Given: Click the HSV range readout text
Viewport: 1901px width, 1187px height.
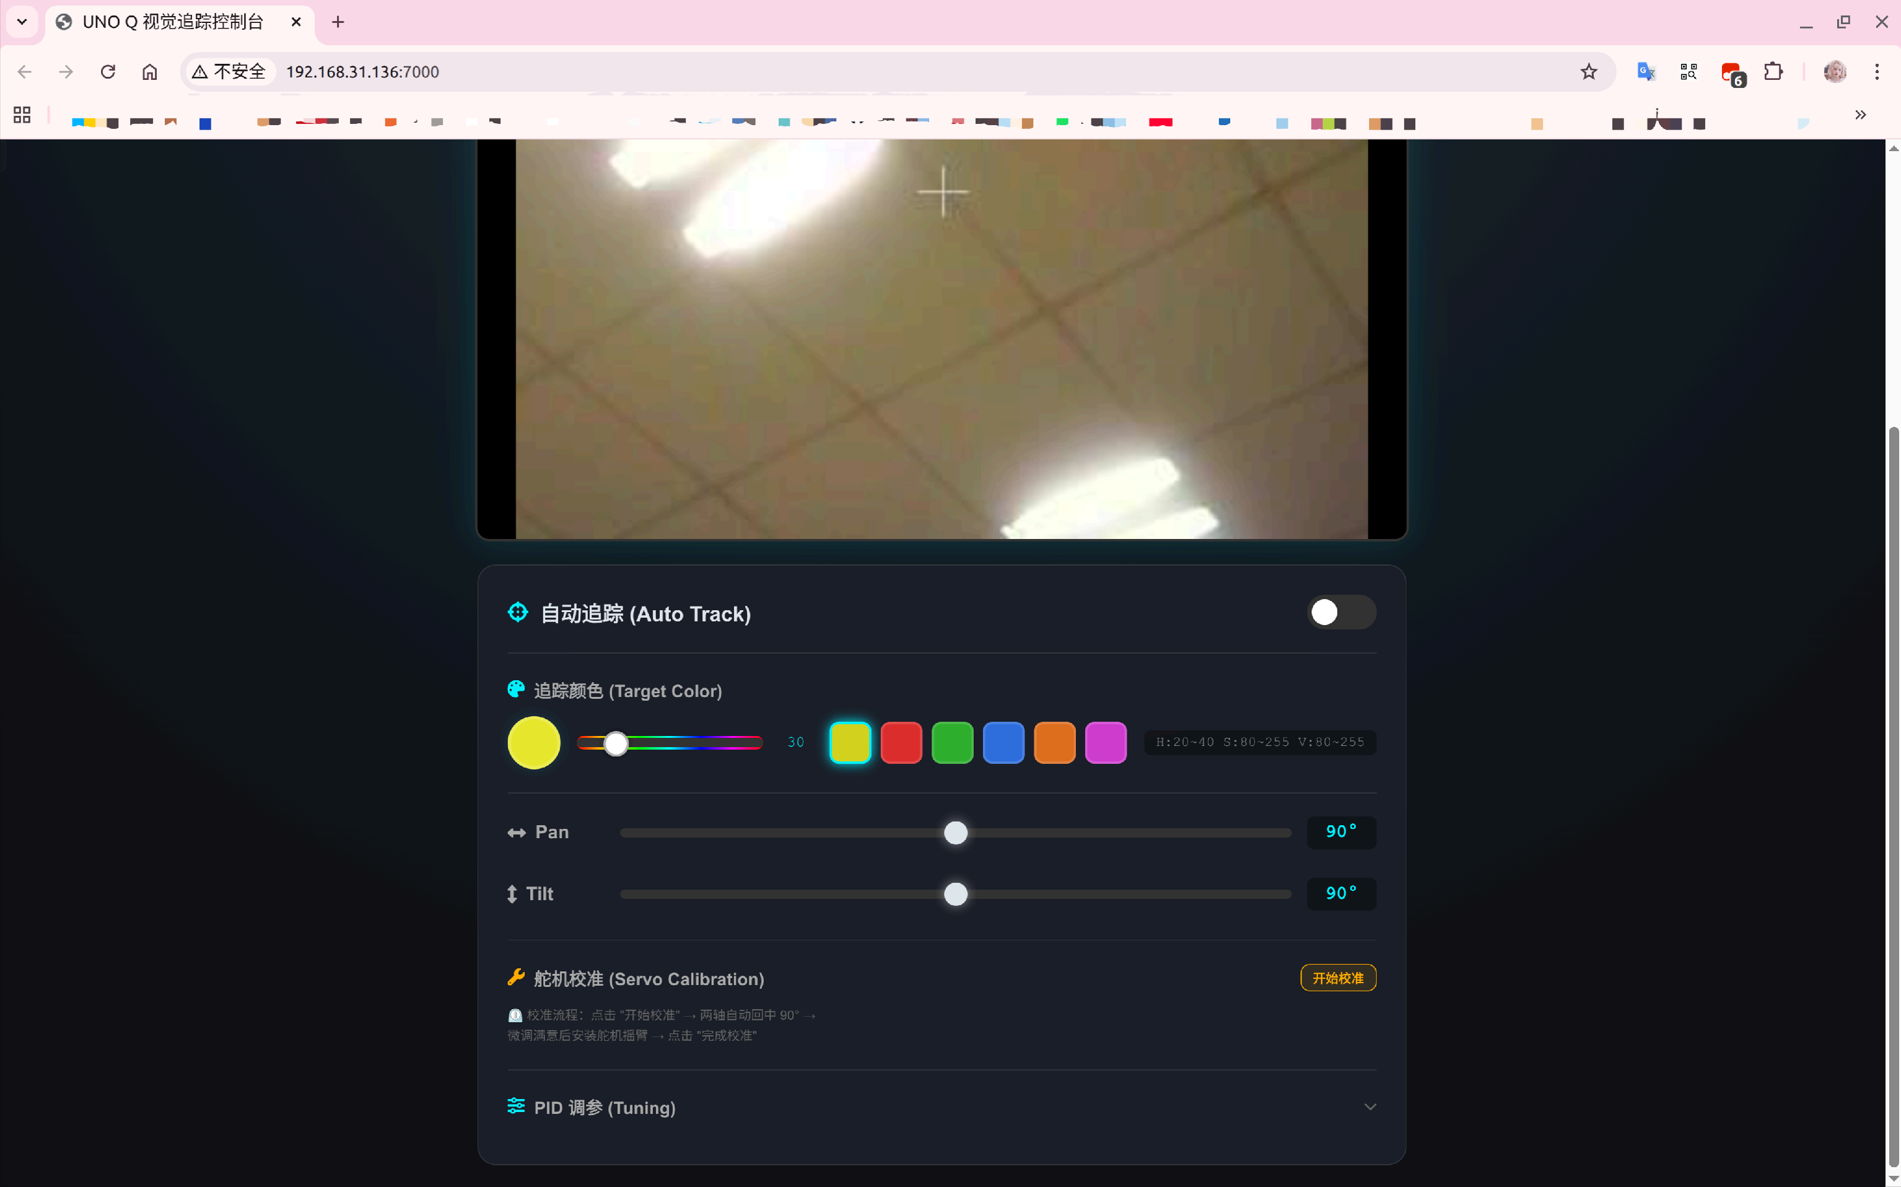Looking at the screenshot, I should click(x=1260, y=743).
